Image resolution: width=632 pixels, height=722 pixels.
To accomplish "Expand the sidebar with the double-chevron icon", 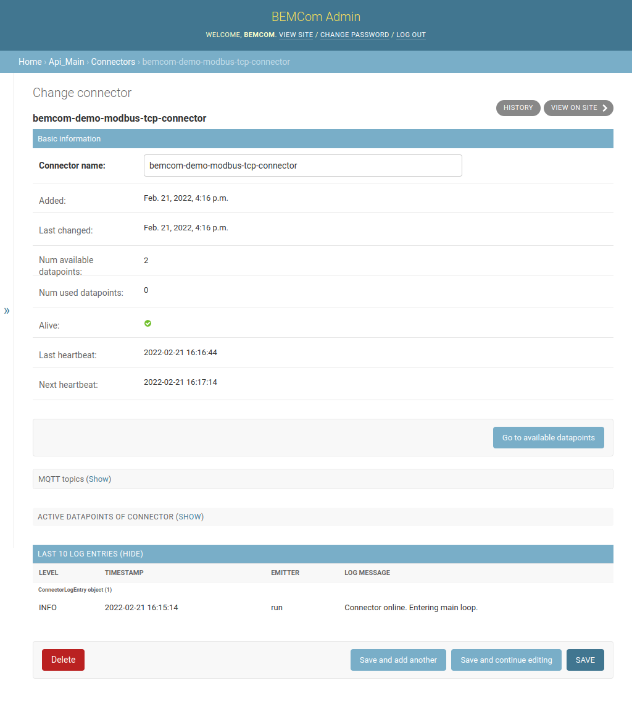I will pos(7,311).
